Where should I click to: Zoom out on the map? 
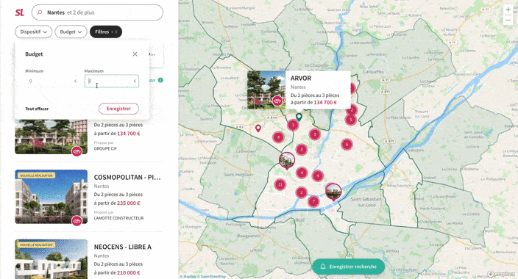pos(508,20)
